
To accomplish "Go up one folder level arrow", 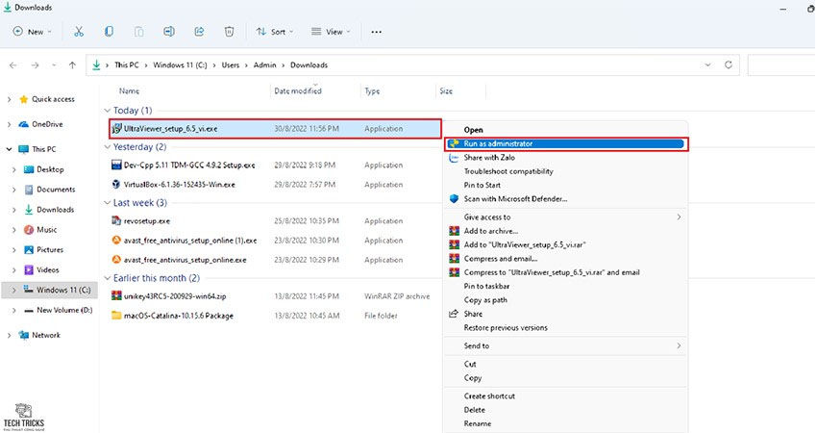I will pyautogui.click(x=72, y=65).
